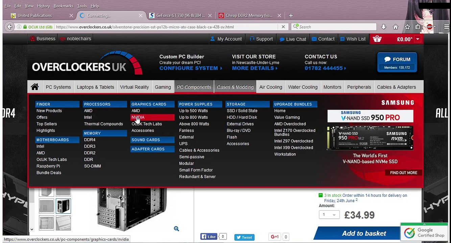This screenshot has width=451, height=243.
Task: Go back using the browser back arrow
Action: click(10, 27)
